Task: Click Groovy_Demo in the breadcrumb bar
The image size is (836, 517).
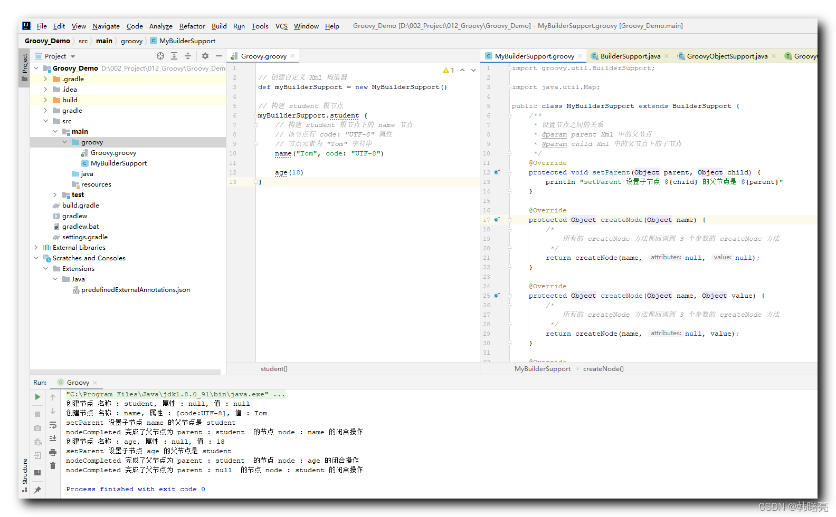Action: click(x=47, y=41)
